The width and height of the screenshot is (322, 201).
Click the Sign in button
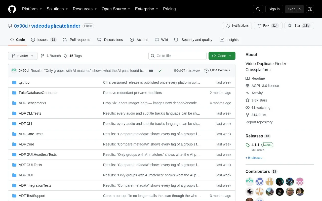274,9
